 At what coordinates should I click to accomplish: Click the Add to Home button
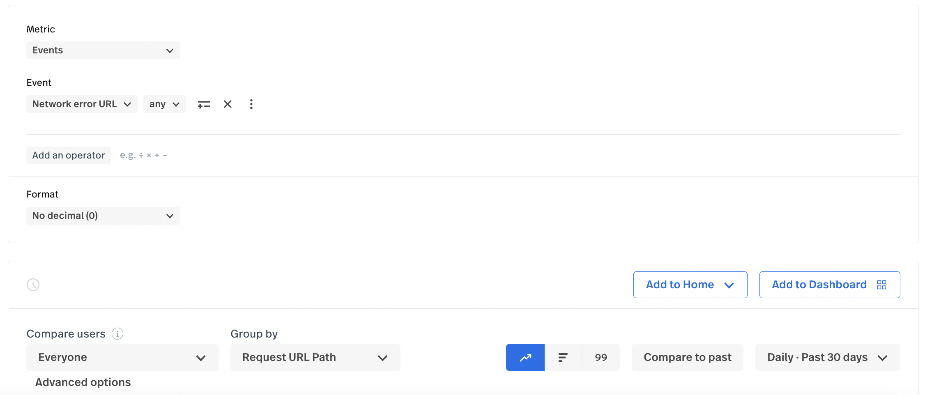690,285
